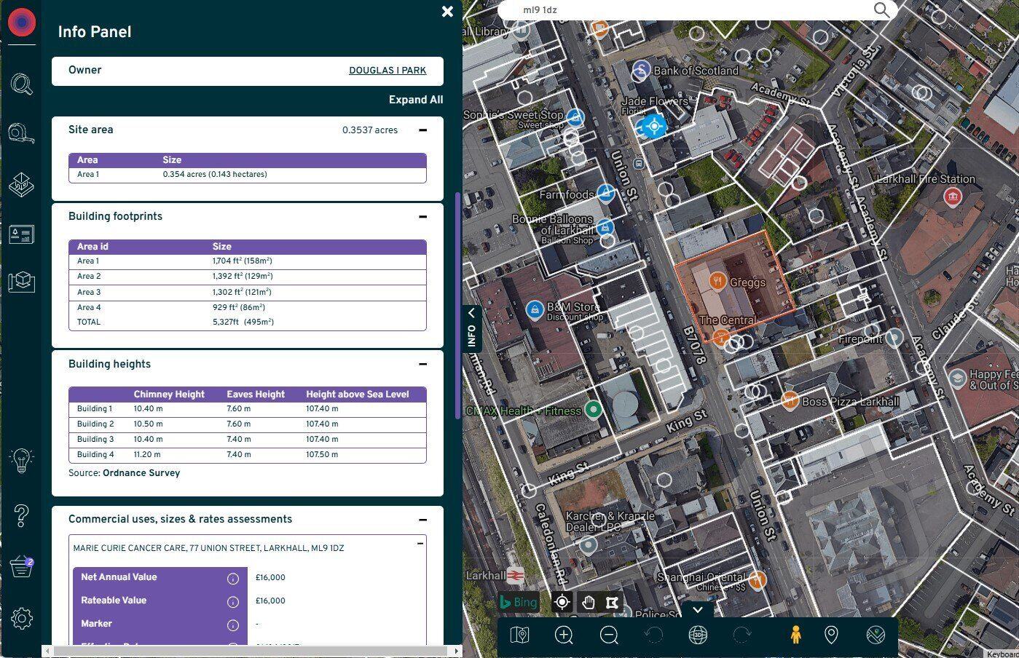1019x658 pixels.
Task: Select the polygon draw tool on map
Action: [612, 602]
